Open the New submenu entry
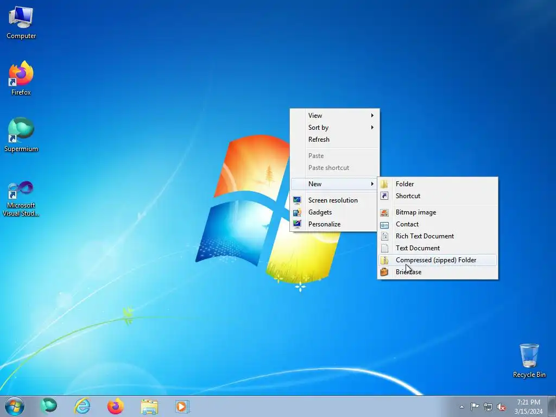556x417 pixels. (334, 184)
